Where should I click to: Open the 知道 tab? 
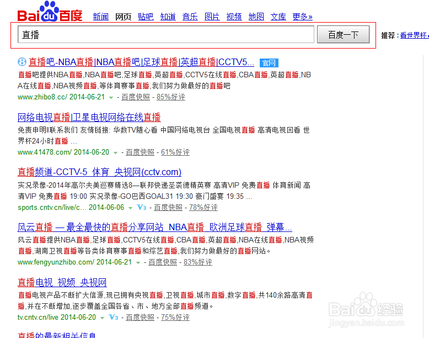coord(168,17)
